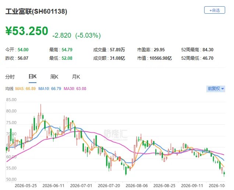Click the 市值 market cap value
This screenshot has height=190, width=234.
(x=160, y=58)
